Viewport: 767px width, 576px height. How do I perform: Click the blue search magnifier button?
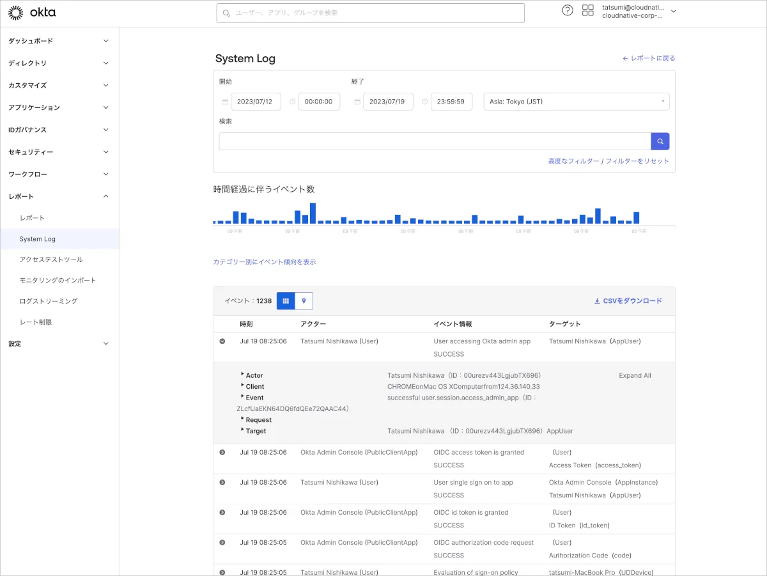click(660, 141)
